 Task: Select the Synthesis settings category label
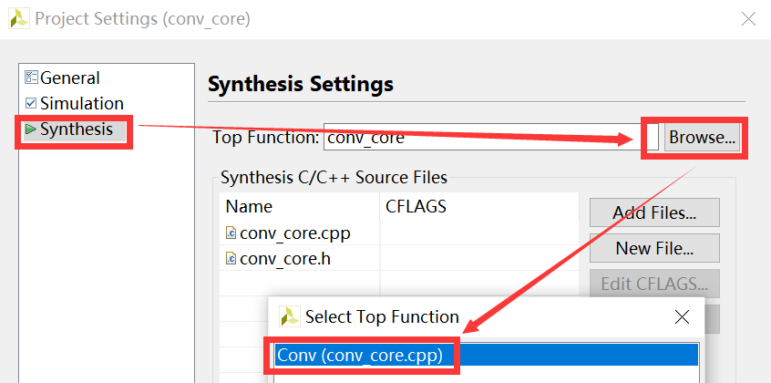pos(77,129)
